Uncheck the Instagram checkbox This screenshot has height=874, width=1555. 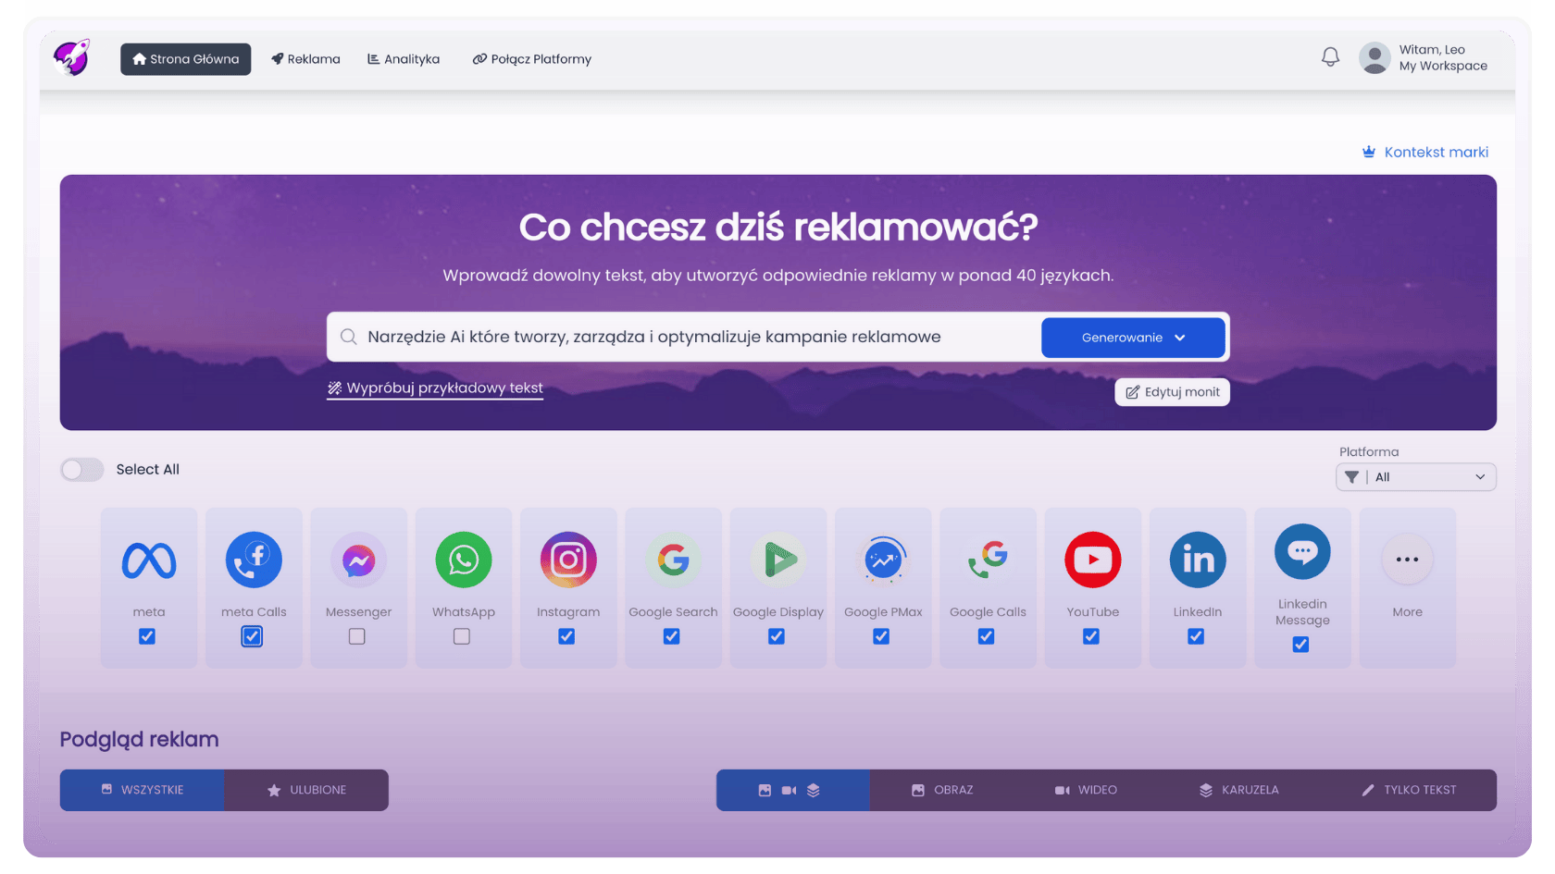566,636
